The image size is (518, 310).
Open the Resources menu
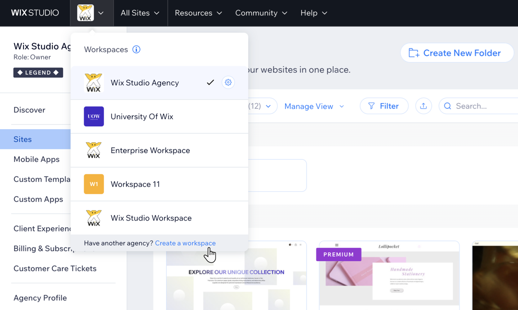pos(198,13)
